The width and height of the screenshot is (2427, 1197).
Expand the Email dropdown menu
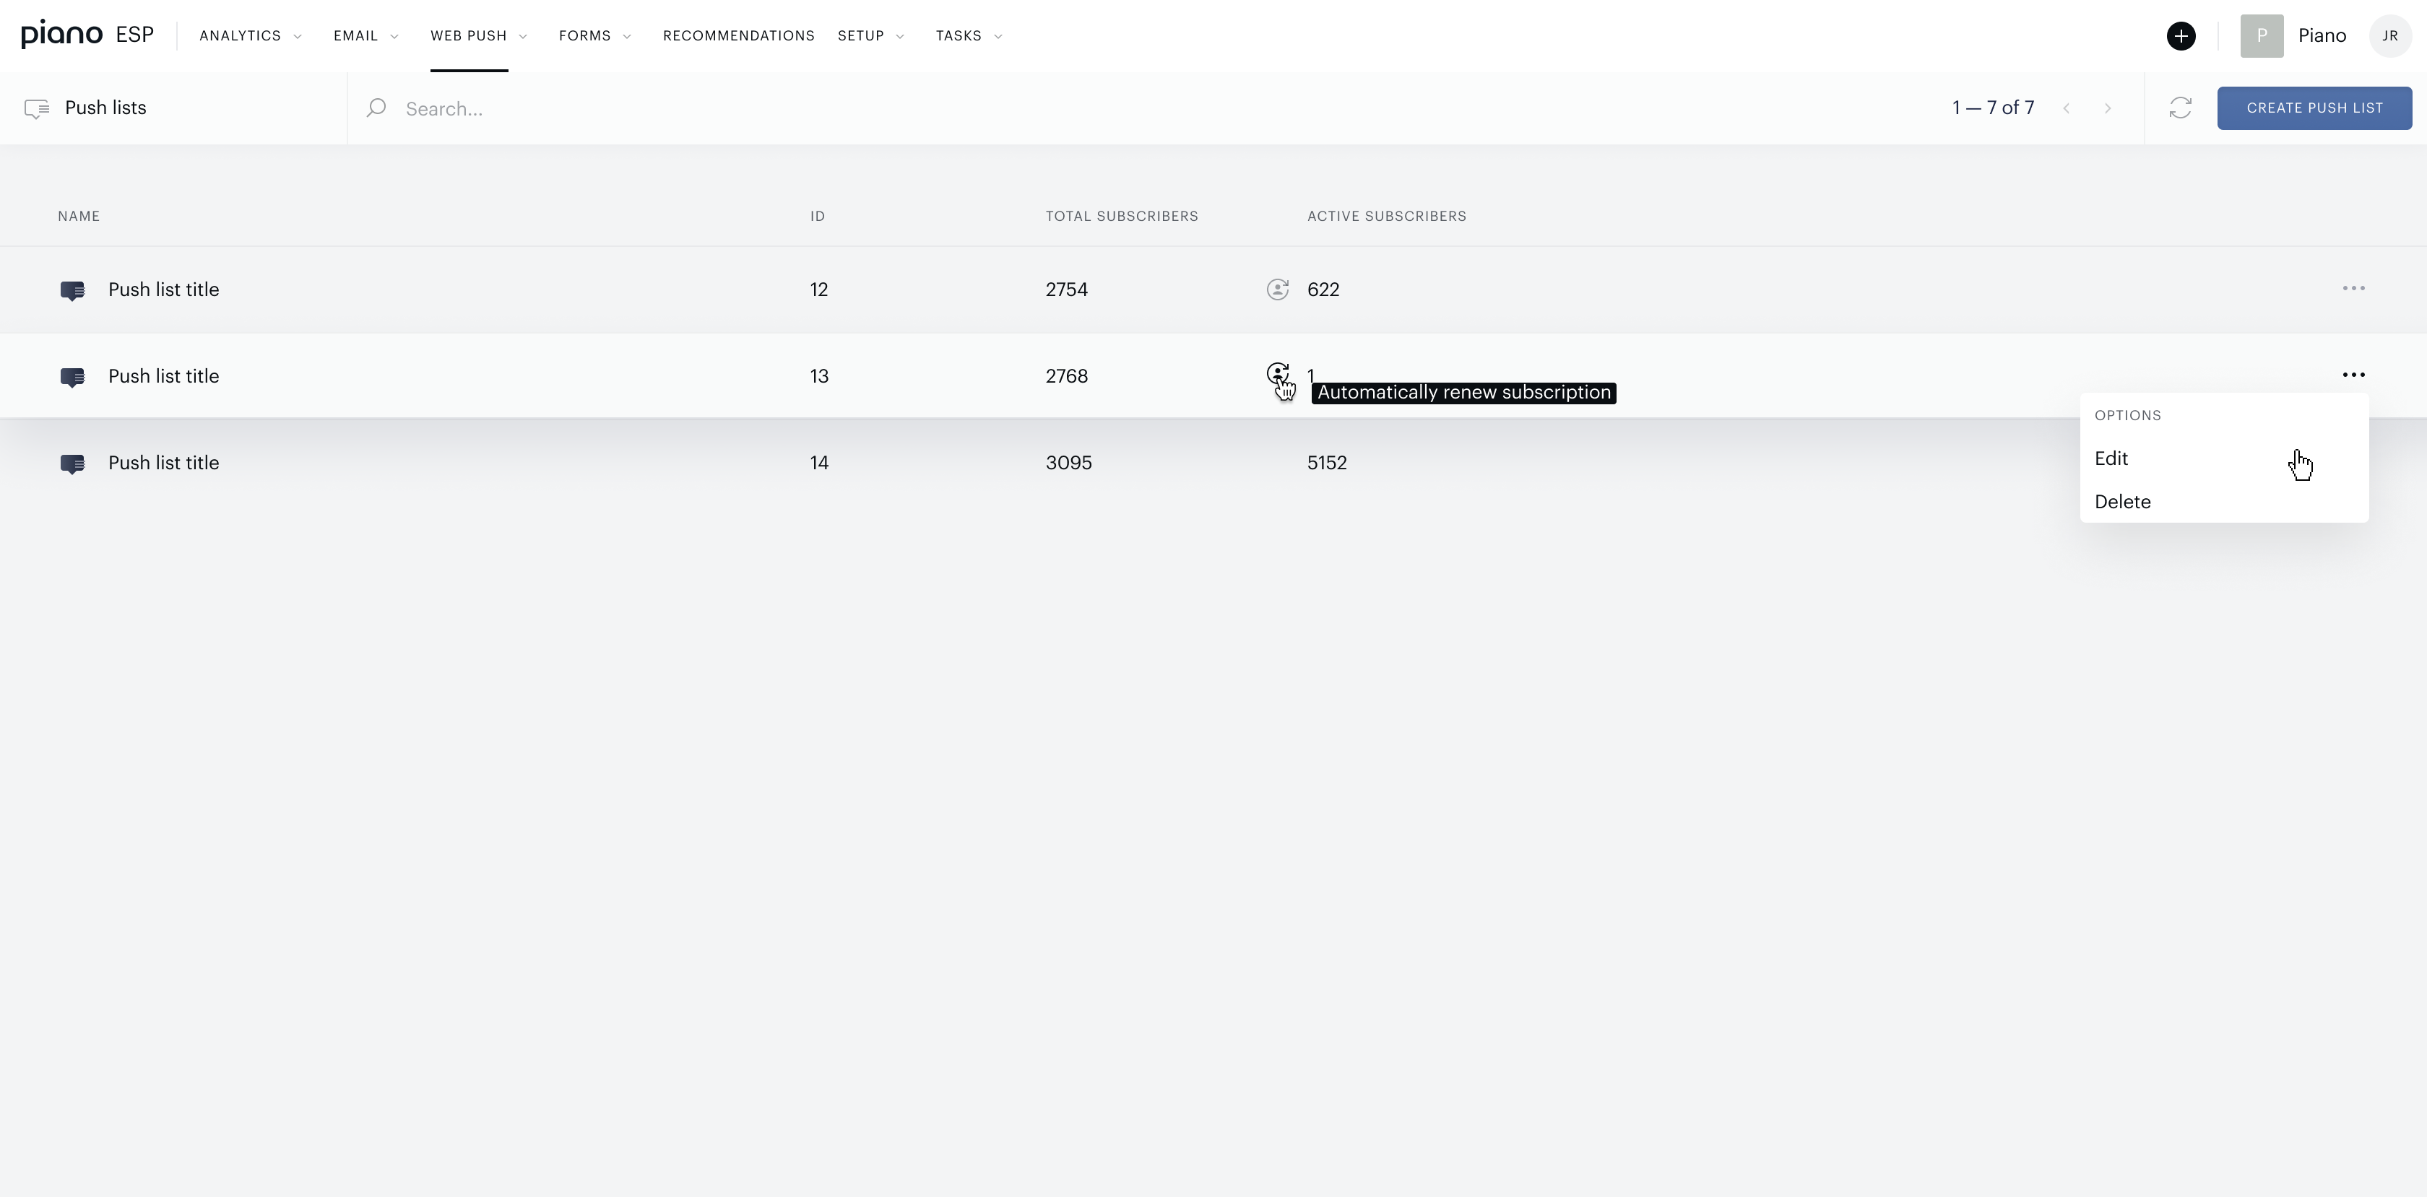coord(366,36)
